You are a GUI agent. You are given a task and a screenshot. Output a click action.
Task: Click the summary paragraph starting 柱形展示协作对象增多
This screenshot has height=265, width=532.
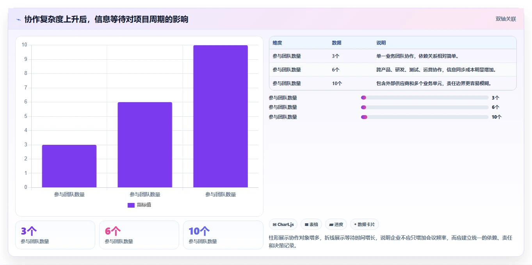[x=391, y=242]
